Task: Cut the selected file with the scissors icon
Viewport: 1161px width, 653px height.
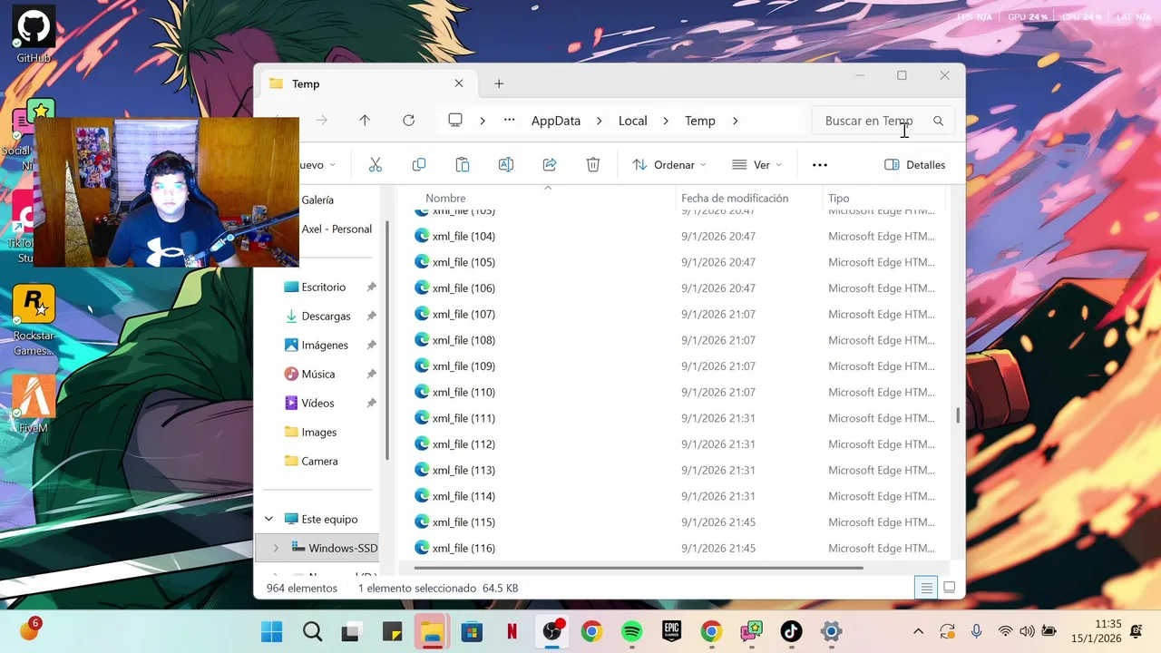Action: [x=376, y=164]
